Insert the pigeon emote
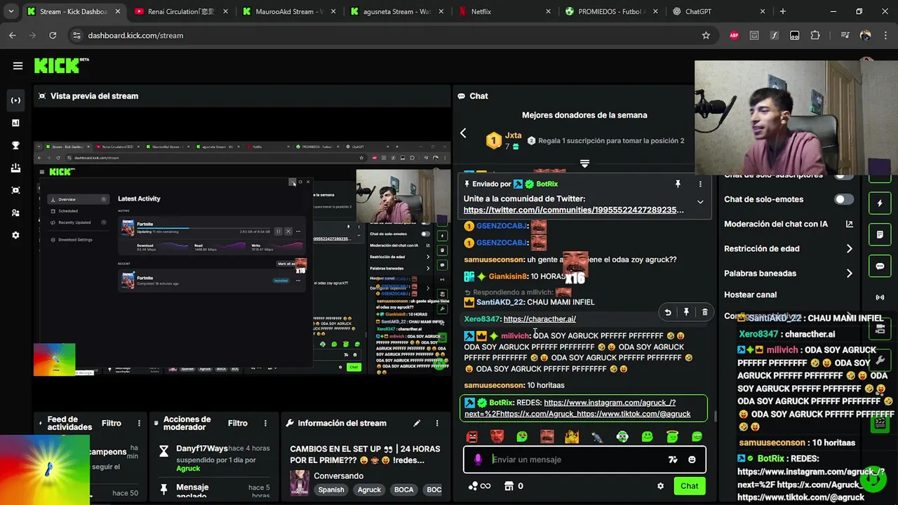898x505 pixels. tap(597, 437)
